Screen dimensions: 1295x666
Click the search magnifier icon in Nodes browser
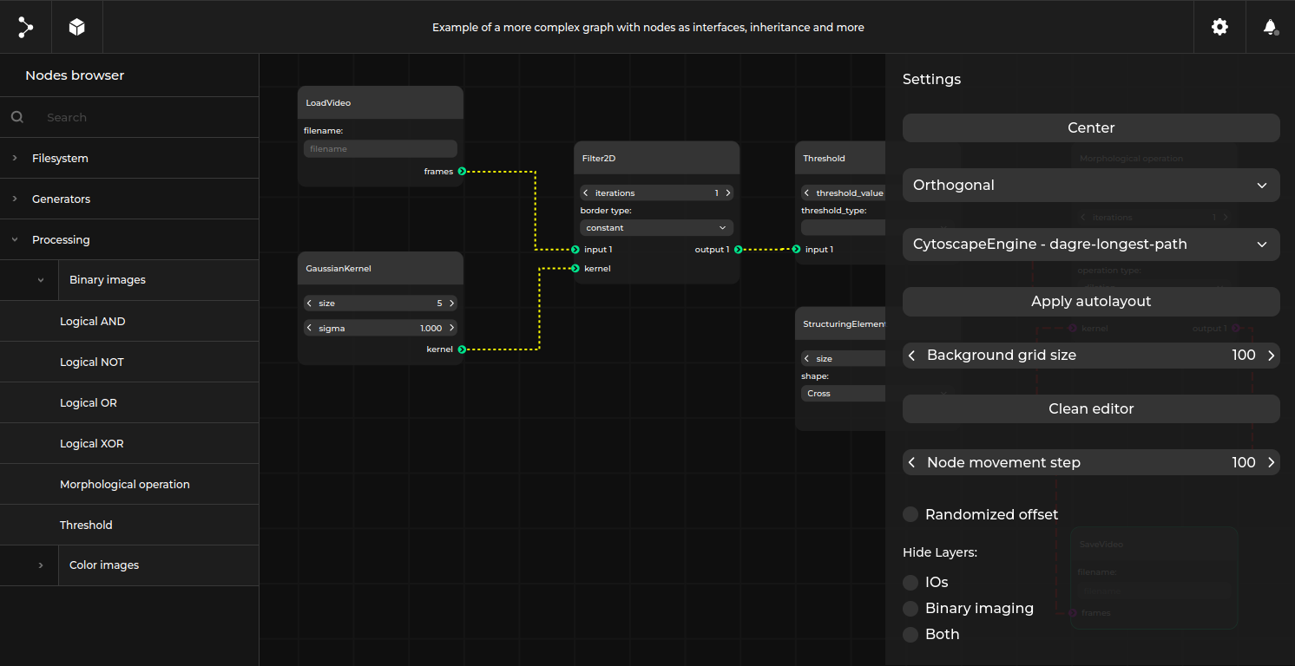(x=17, y=117)
